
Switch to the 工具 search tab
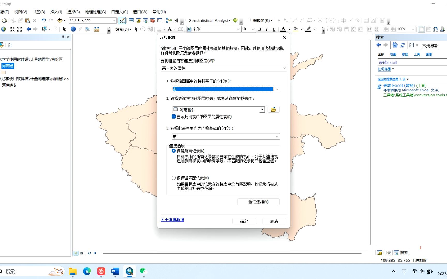417,54
